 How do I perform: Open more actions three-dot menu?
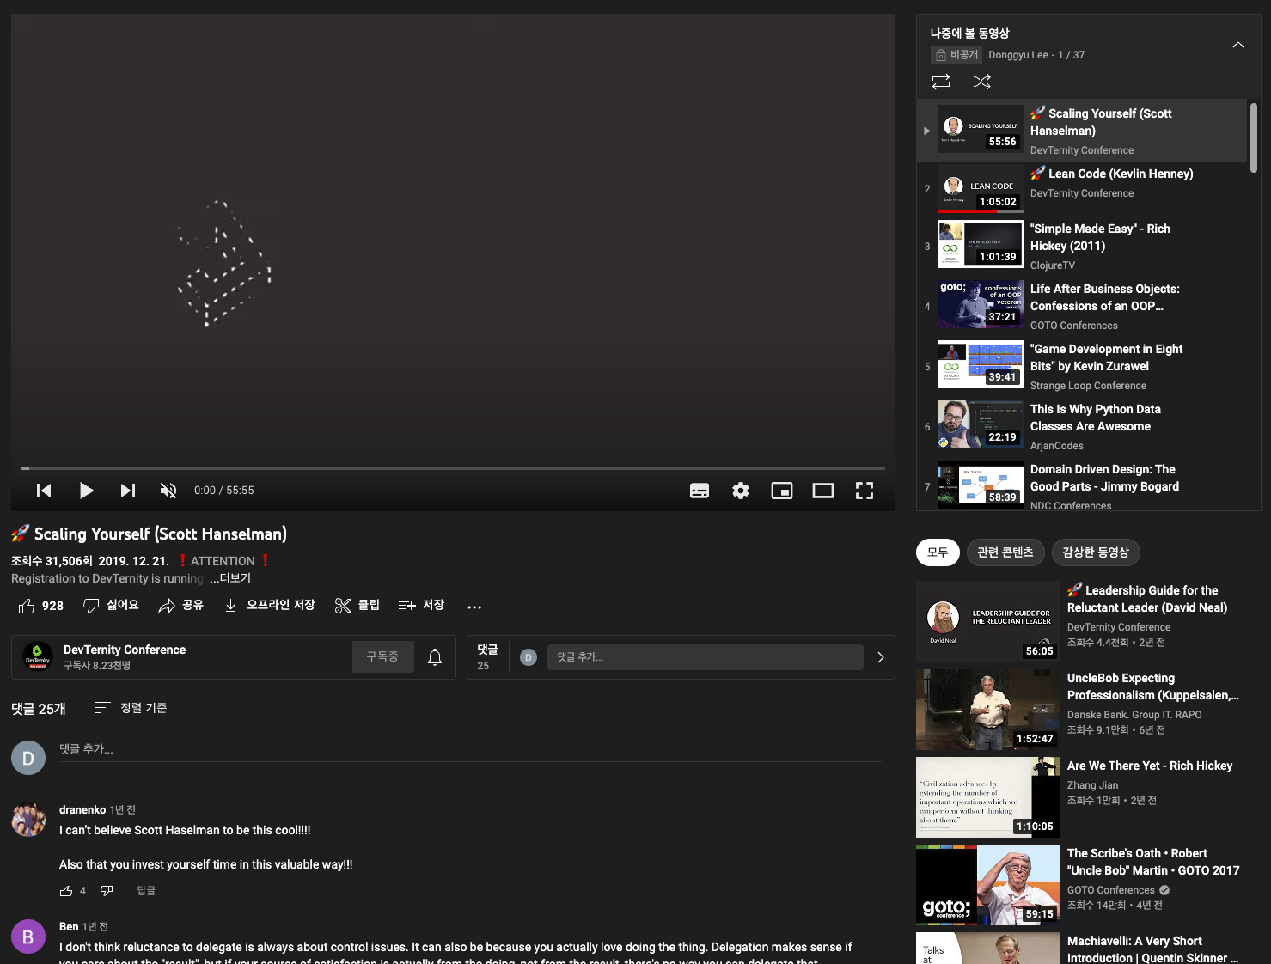(x=474, y=607)
